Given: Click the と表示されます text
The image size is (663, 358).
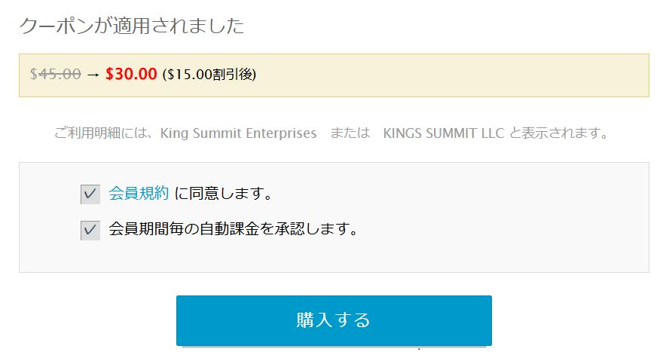Looking at the screenshot, I should click(x=558, y=133).
